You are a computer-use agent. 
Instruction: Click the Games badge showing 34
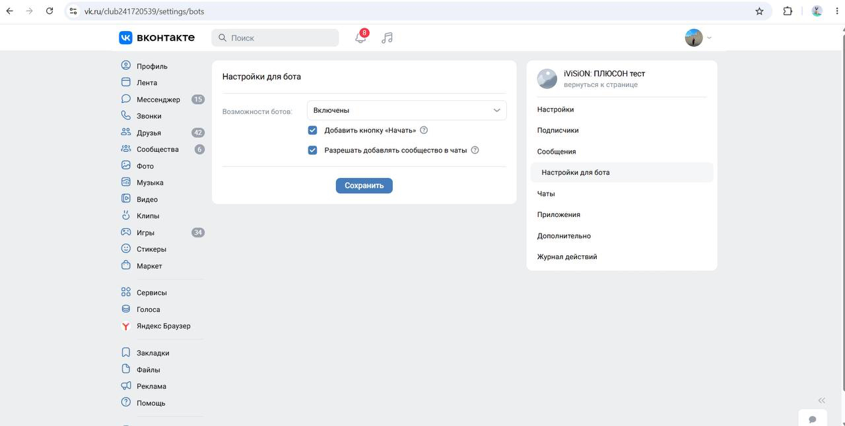(198, 232)
